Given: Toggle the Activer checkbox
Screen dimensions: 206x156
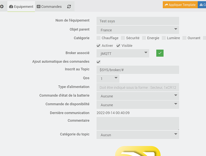Looking at the screenshot, I should coord(98,46).
